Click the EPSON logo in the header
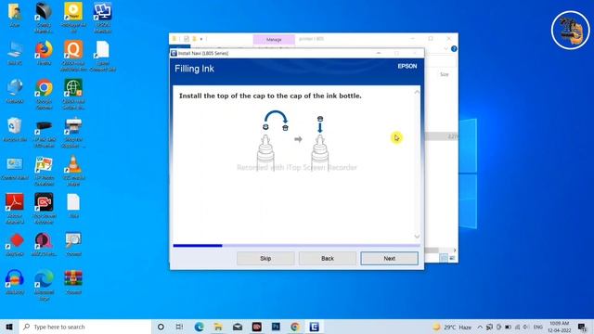This screenshot has height=334, width=594. tap(407, 66)
